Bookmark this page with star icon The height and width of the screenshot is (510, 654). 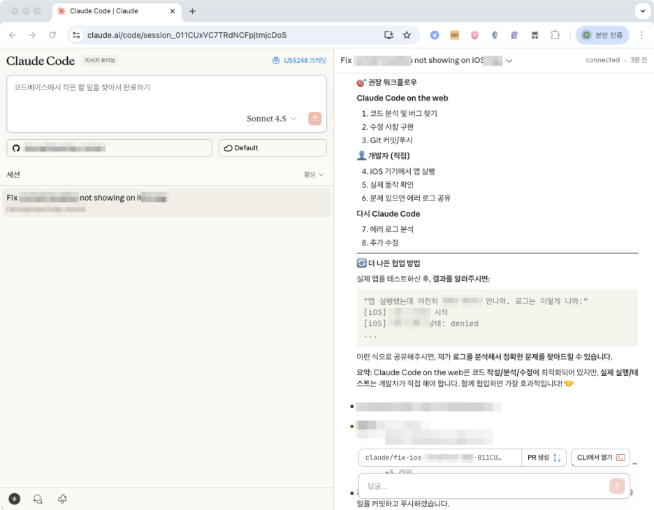tap(407, 35)
